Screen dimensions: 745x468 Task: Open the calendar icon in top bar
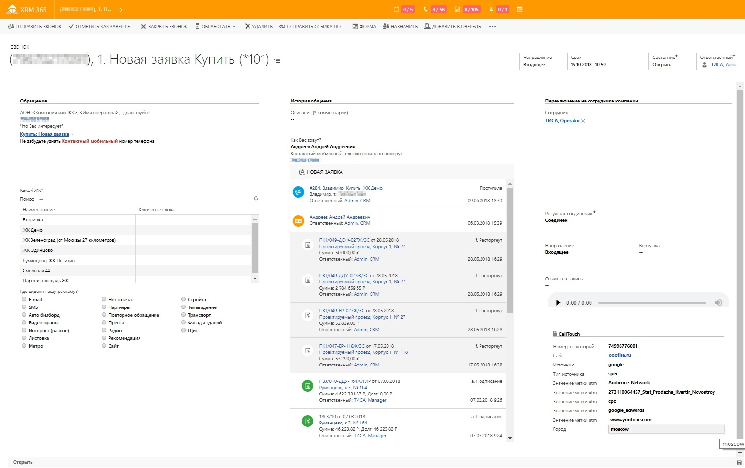(520, 9)
